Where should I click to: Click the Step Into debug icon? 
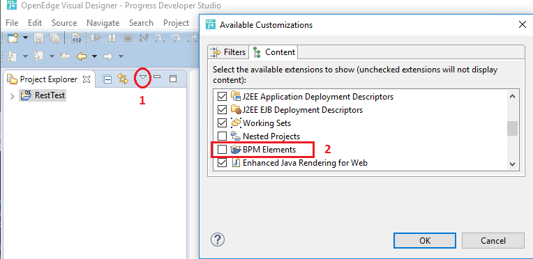tap(160, 38)
